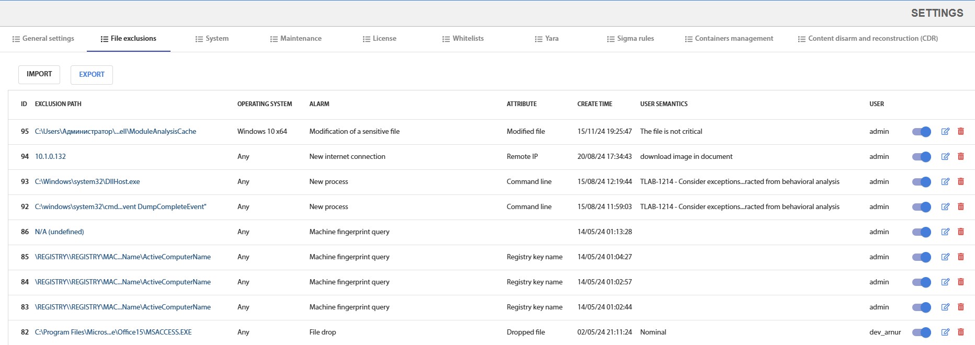
Task: Open the N/A (undefined) exclusion link
Action: [x=60, y=232]
